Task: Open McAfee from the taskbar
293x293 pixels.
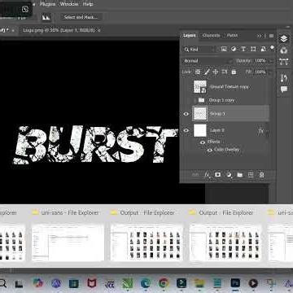Action: click(x=92, y=283)
